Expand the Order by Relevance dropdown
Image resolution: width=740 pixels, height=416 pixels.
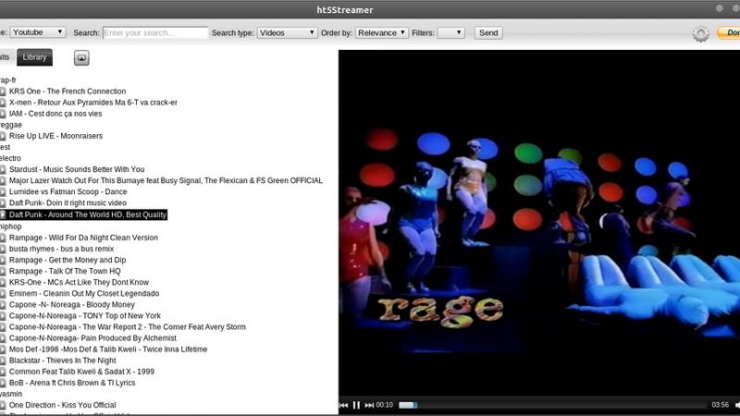(x=382, y=32)
